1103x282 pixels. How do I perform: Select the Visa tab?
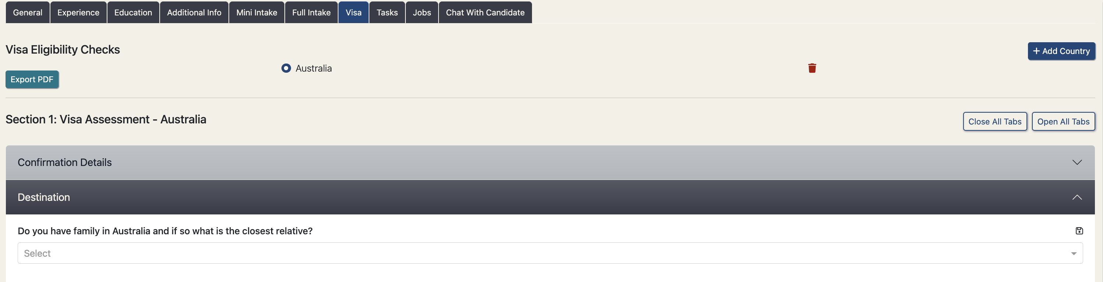pyautogui.click(x=353, y=12)
